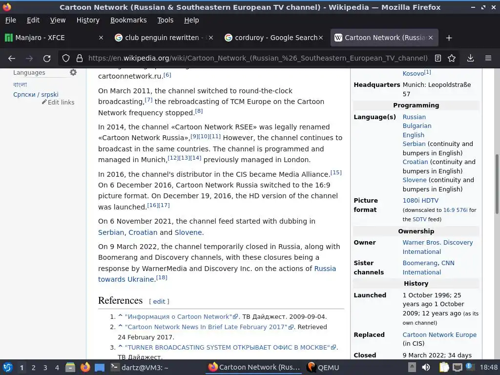Close the club penguin rewritten tab
The width and height of the screenshot is (500, 375).
211,38
